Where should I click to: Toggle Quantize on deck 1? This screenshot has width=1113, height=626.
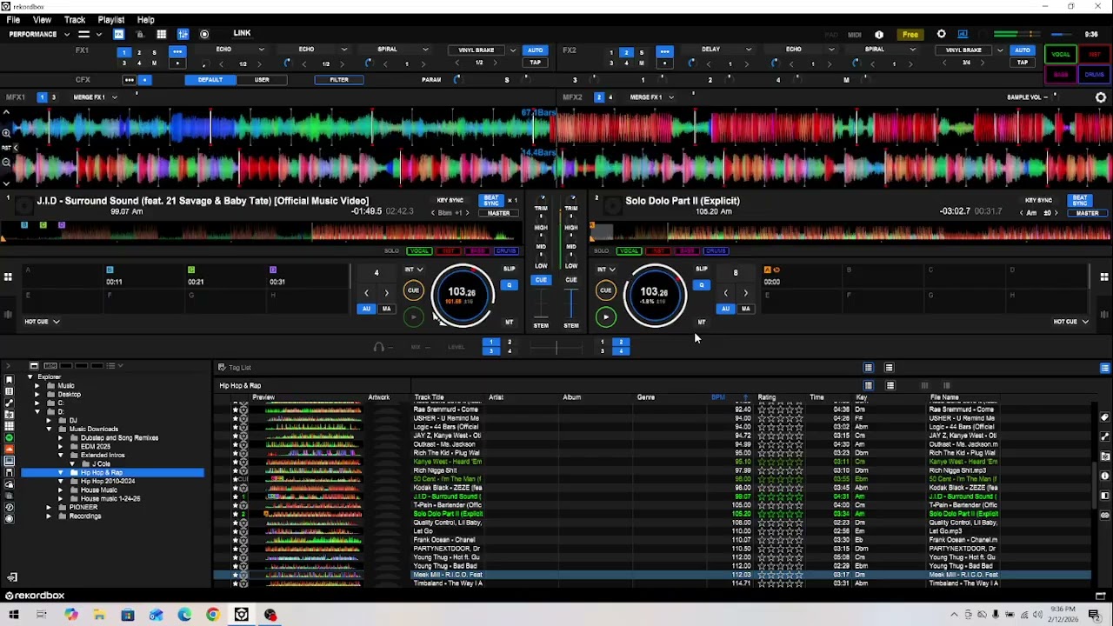[x=510, y=285]
